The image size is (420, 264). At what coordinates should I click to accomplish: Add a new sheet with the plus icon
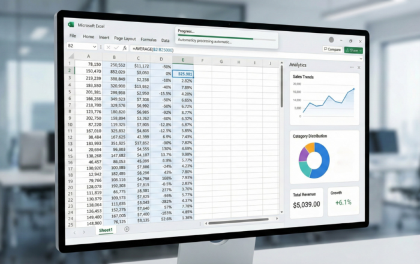(x=127, y=229)
